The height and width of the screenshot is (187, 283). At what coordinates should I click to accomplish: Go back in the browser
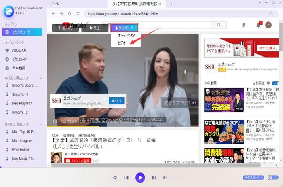pyautogui.click(x=53, y=14)
